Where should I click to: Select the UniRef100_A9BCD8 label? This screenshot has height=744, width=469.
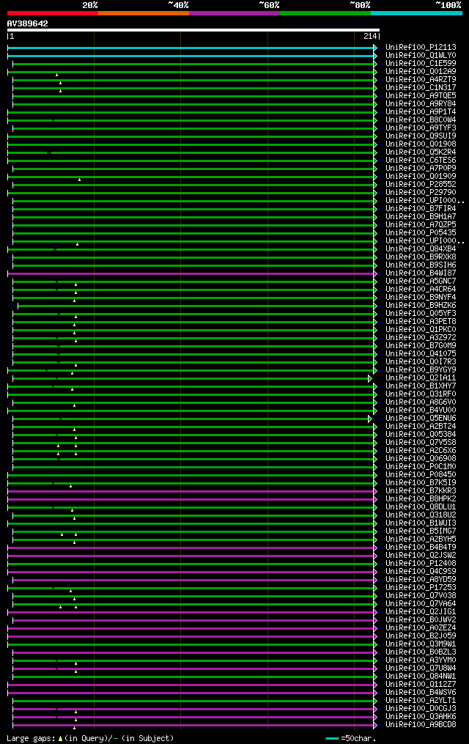coord(421,725)
